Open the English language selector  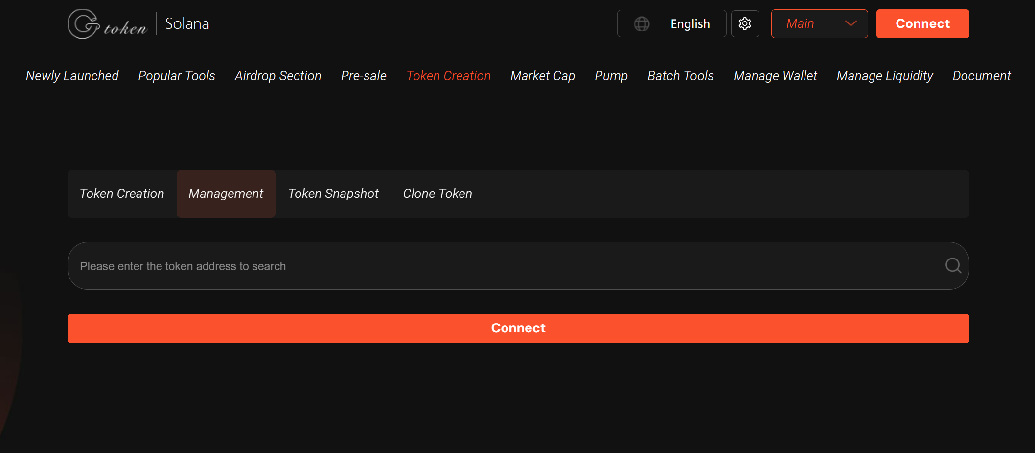pos(690,24)
